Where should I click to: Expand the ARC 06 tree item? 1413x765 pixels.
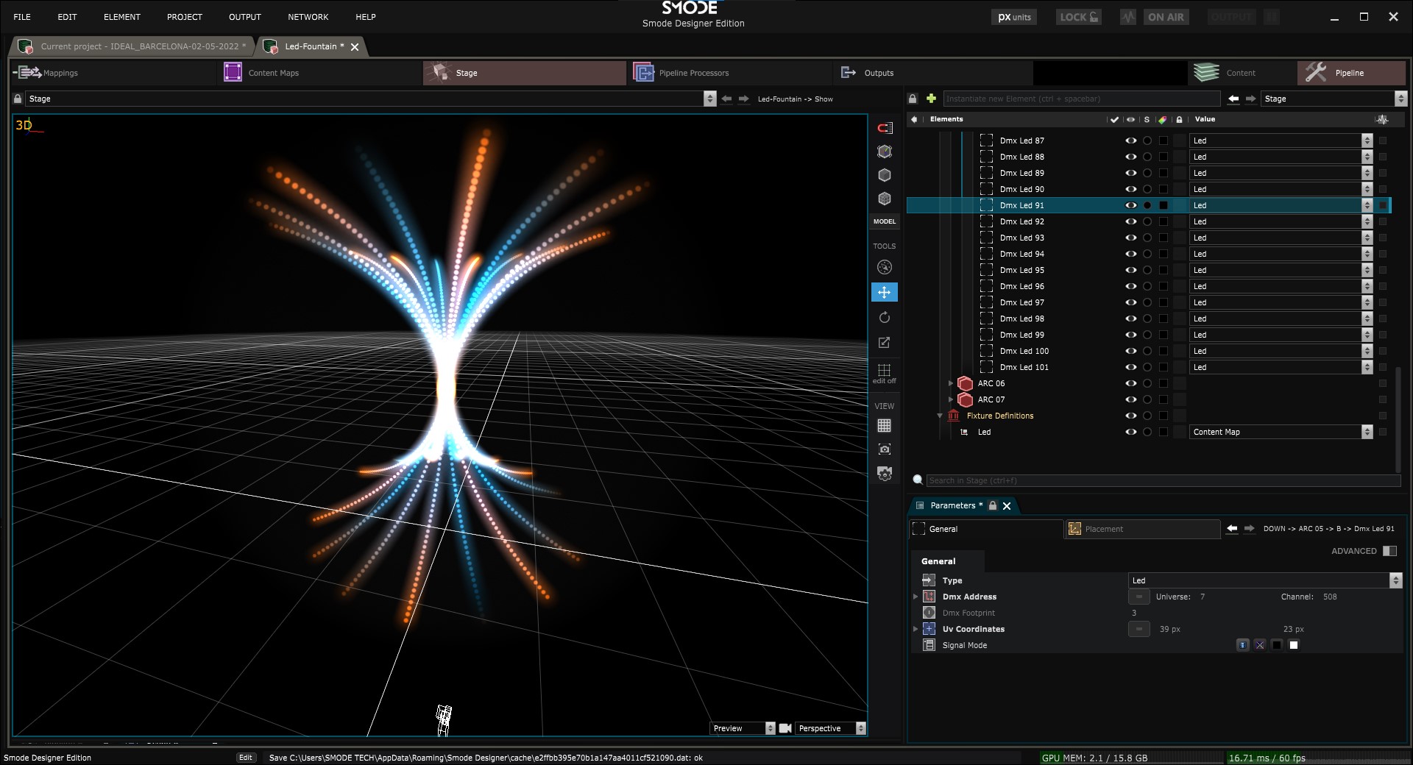coord(951,383)
